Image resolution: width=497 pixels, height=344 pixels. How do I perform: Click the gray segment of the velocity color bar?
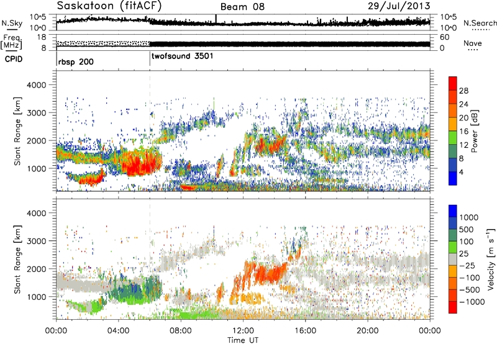[x=453, y=260]
